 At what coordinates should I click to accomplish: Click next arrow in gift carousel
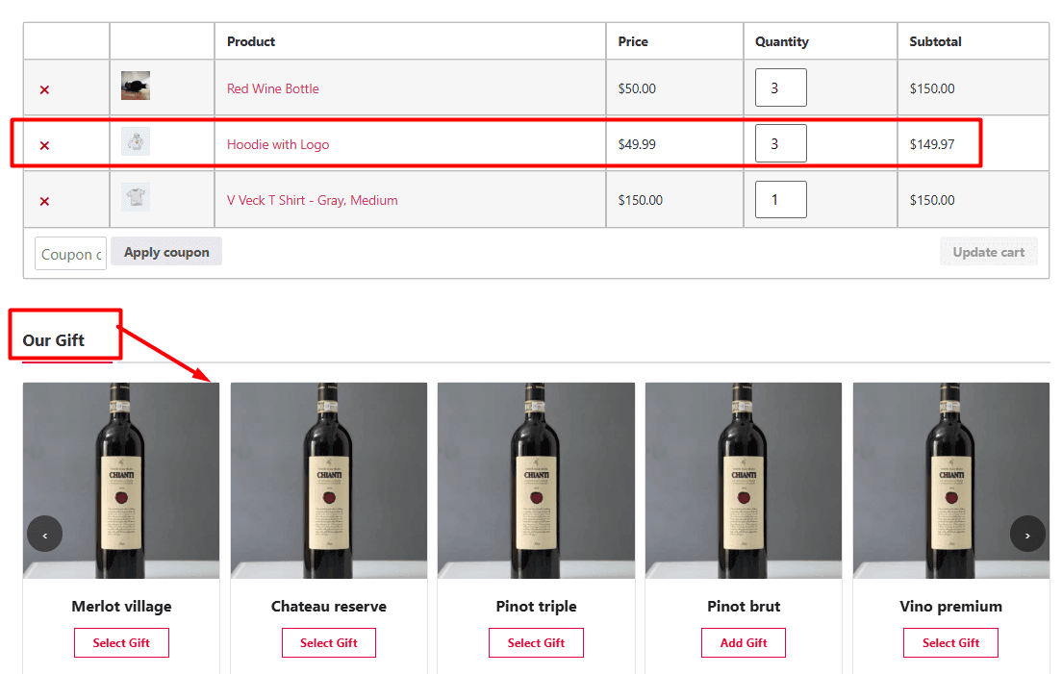[x=1026, y=535]
